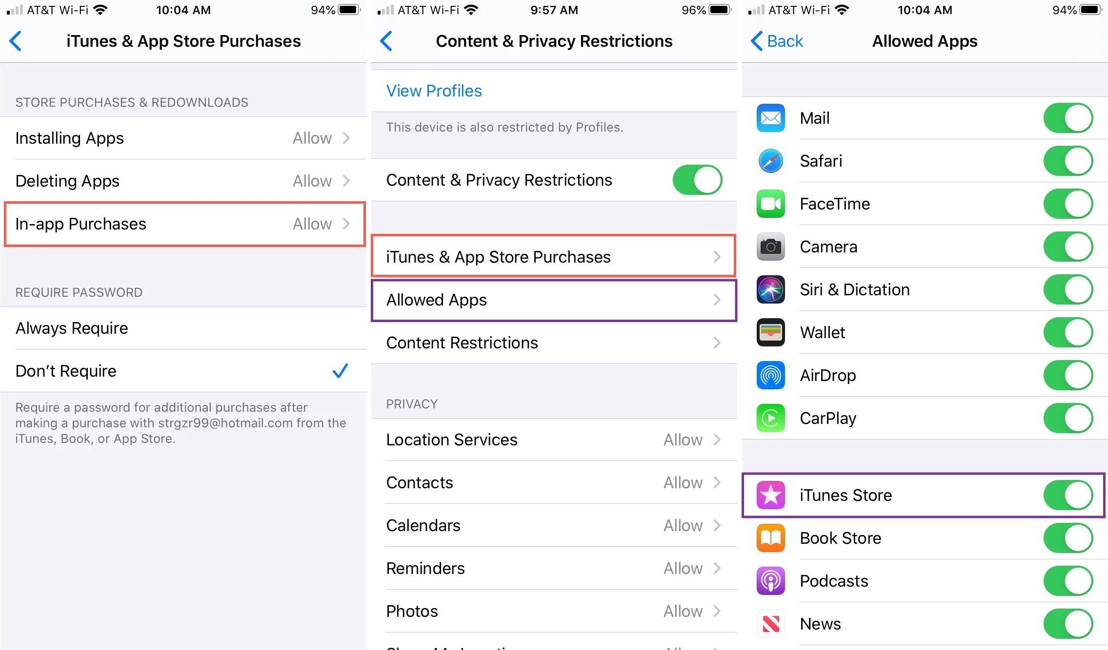Expand Location Services privacy setting
Viewport: 1108px width, 650px height.
(554, 440)
